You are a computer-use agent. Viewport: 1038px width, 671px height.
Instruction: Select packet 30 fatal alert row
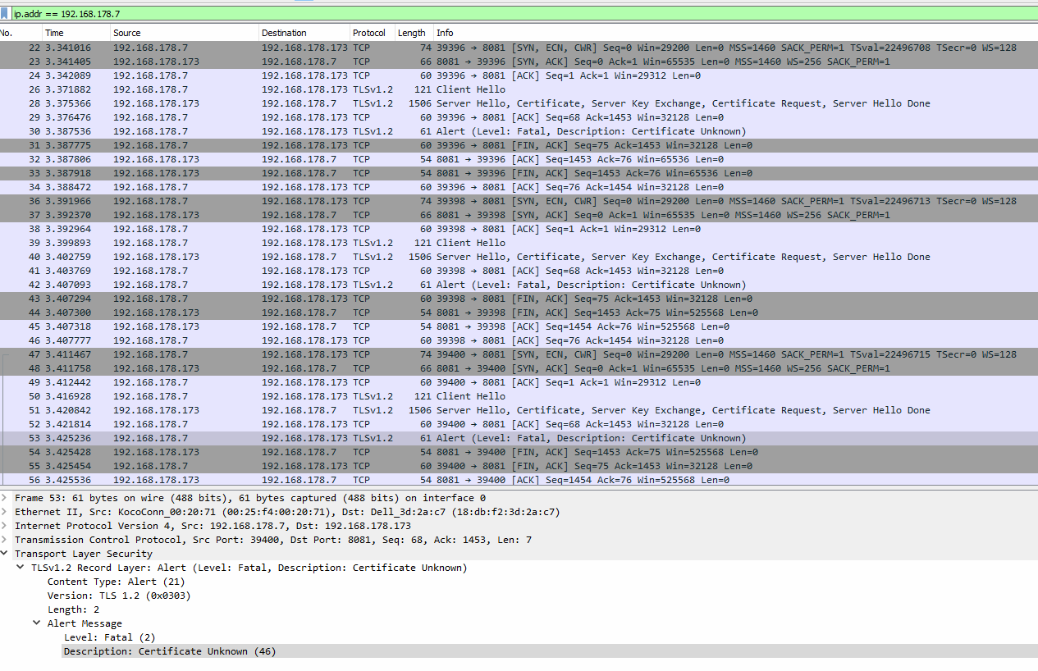519,131
